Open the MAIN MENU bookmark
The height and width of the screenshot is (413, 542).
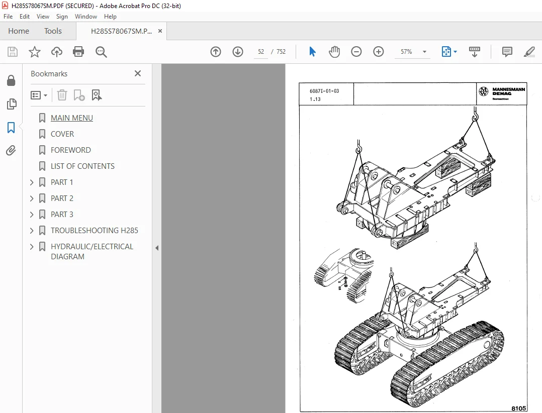[72, 118]
